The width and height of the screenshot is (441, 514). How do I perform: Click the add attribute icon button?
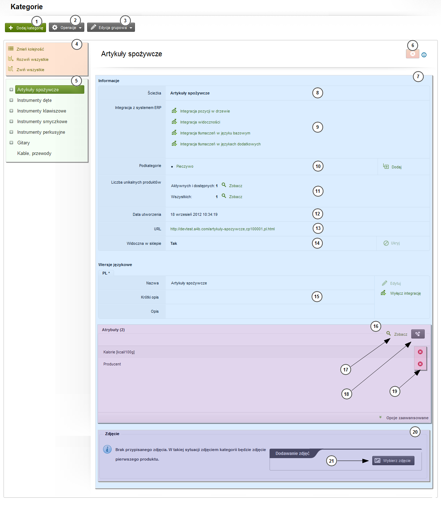point(418,334)
